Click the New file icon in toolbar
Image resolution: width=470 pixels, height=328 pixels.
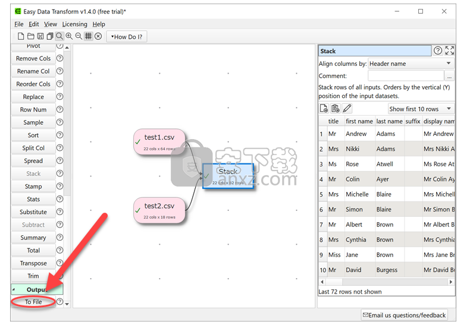21,36
